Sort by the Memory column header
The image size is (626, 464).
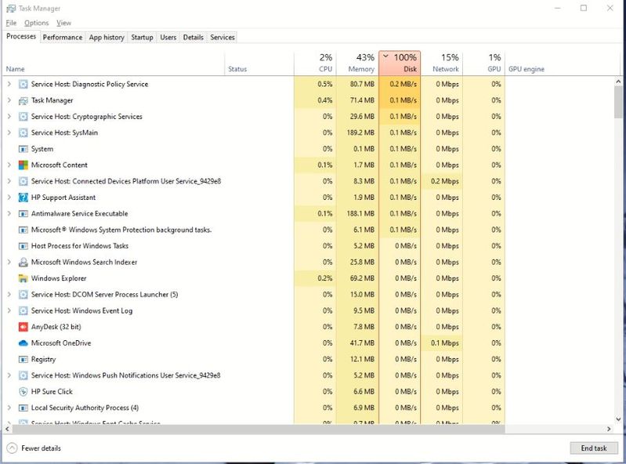357,63
